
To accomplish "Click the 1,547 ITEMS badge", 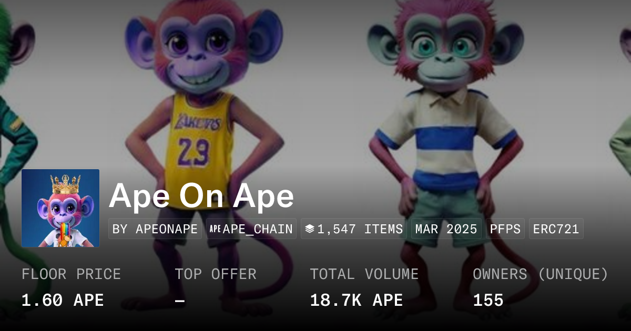I will (354, 229).
